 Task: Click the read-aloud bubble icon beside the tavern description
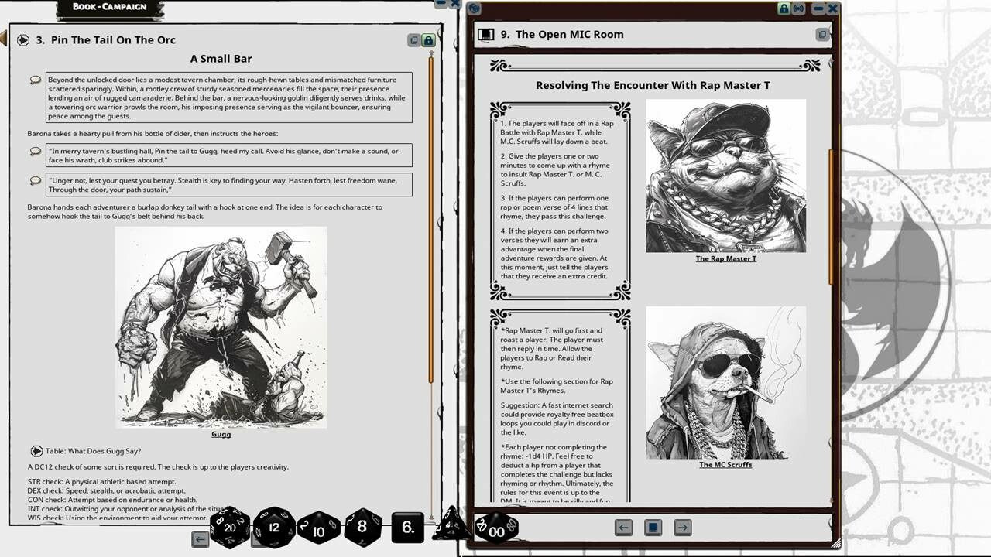click(33, 80)
